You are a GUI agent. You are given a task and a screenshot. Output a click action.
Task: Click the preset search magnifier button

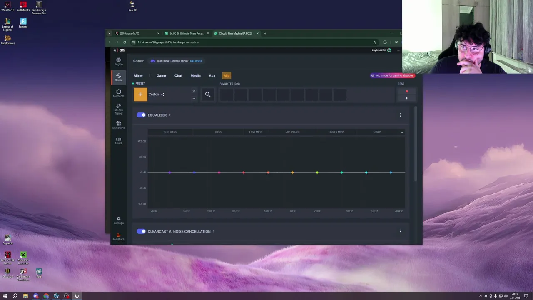208,95
